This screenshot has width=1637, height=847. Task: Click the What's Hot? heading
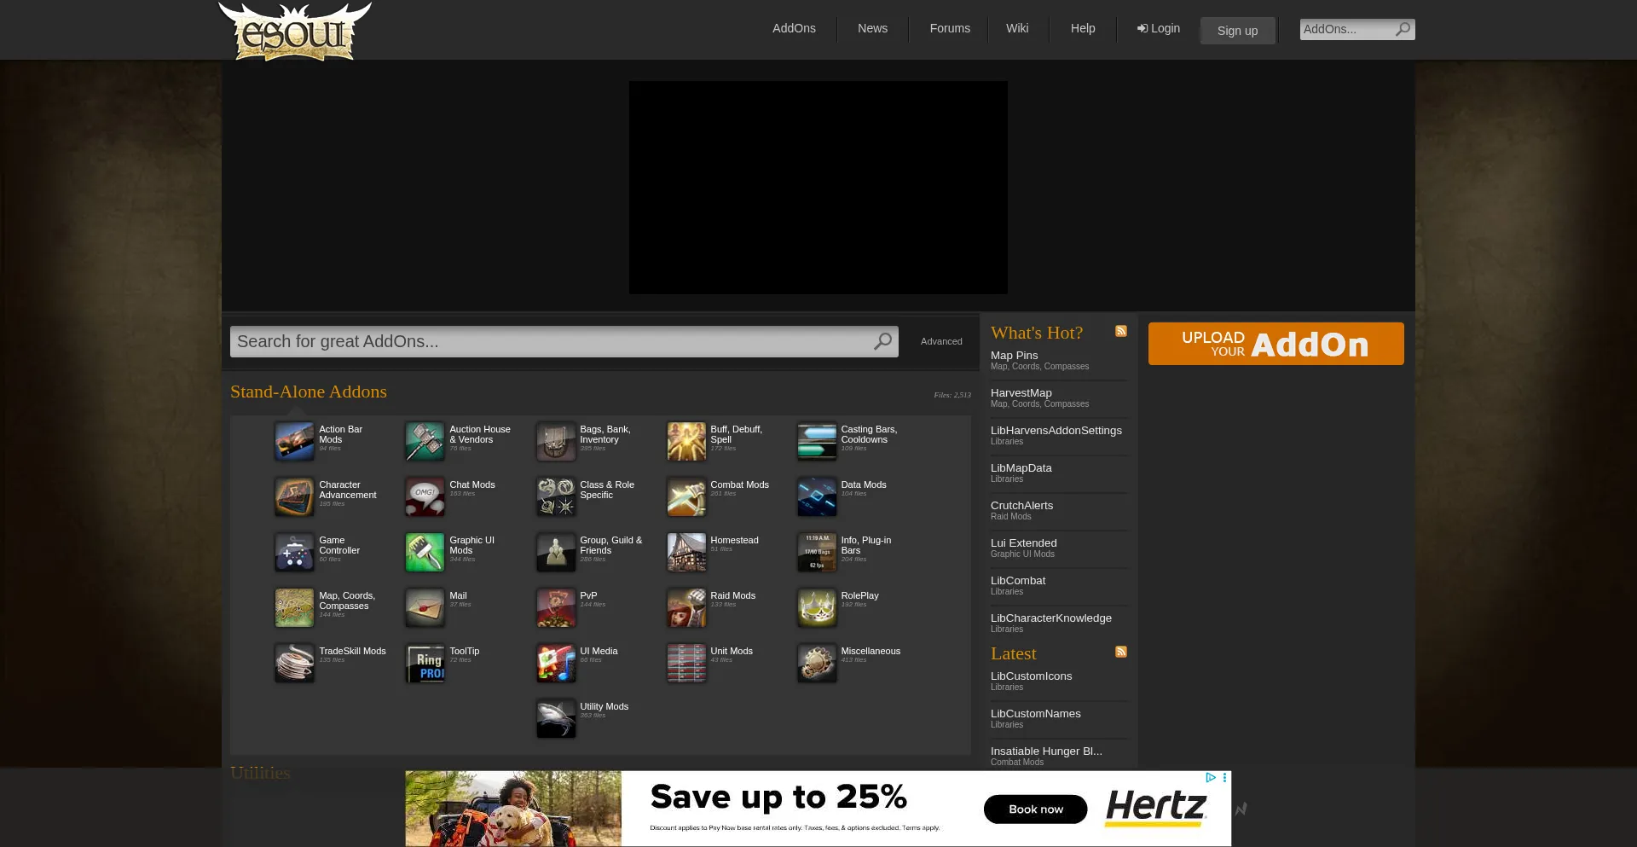pyautogui.click(x=1037, y=333)
